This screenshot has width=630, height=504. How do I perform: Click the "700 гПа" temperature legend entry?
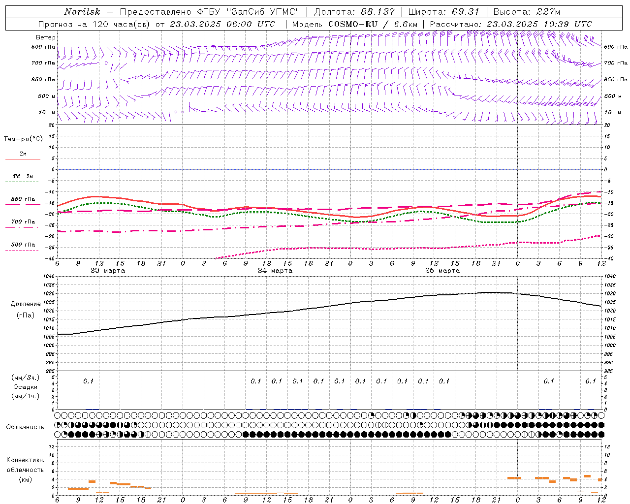pyautogui.click(x=23, y=222)
